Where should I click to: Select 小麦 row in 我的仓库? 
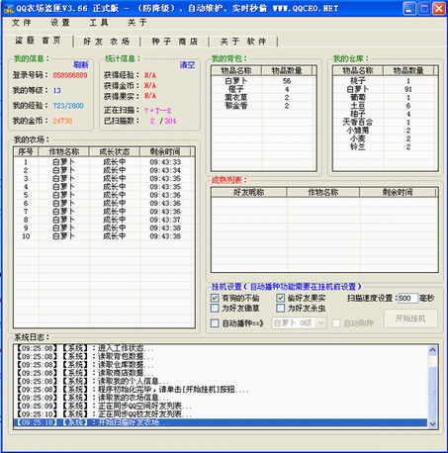click(x=385, y=138)
